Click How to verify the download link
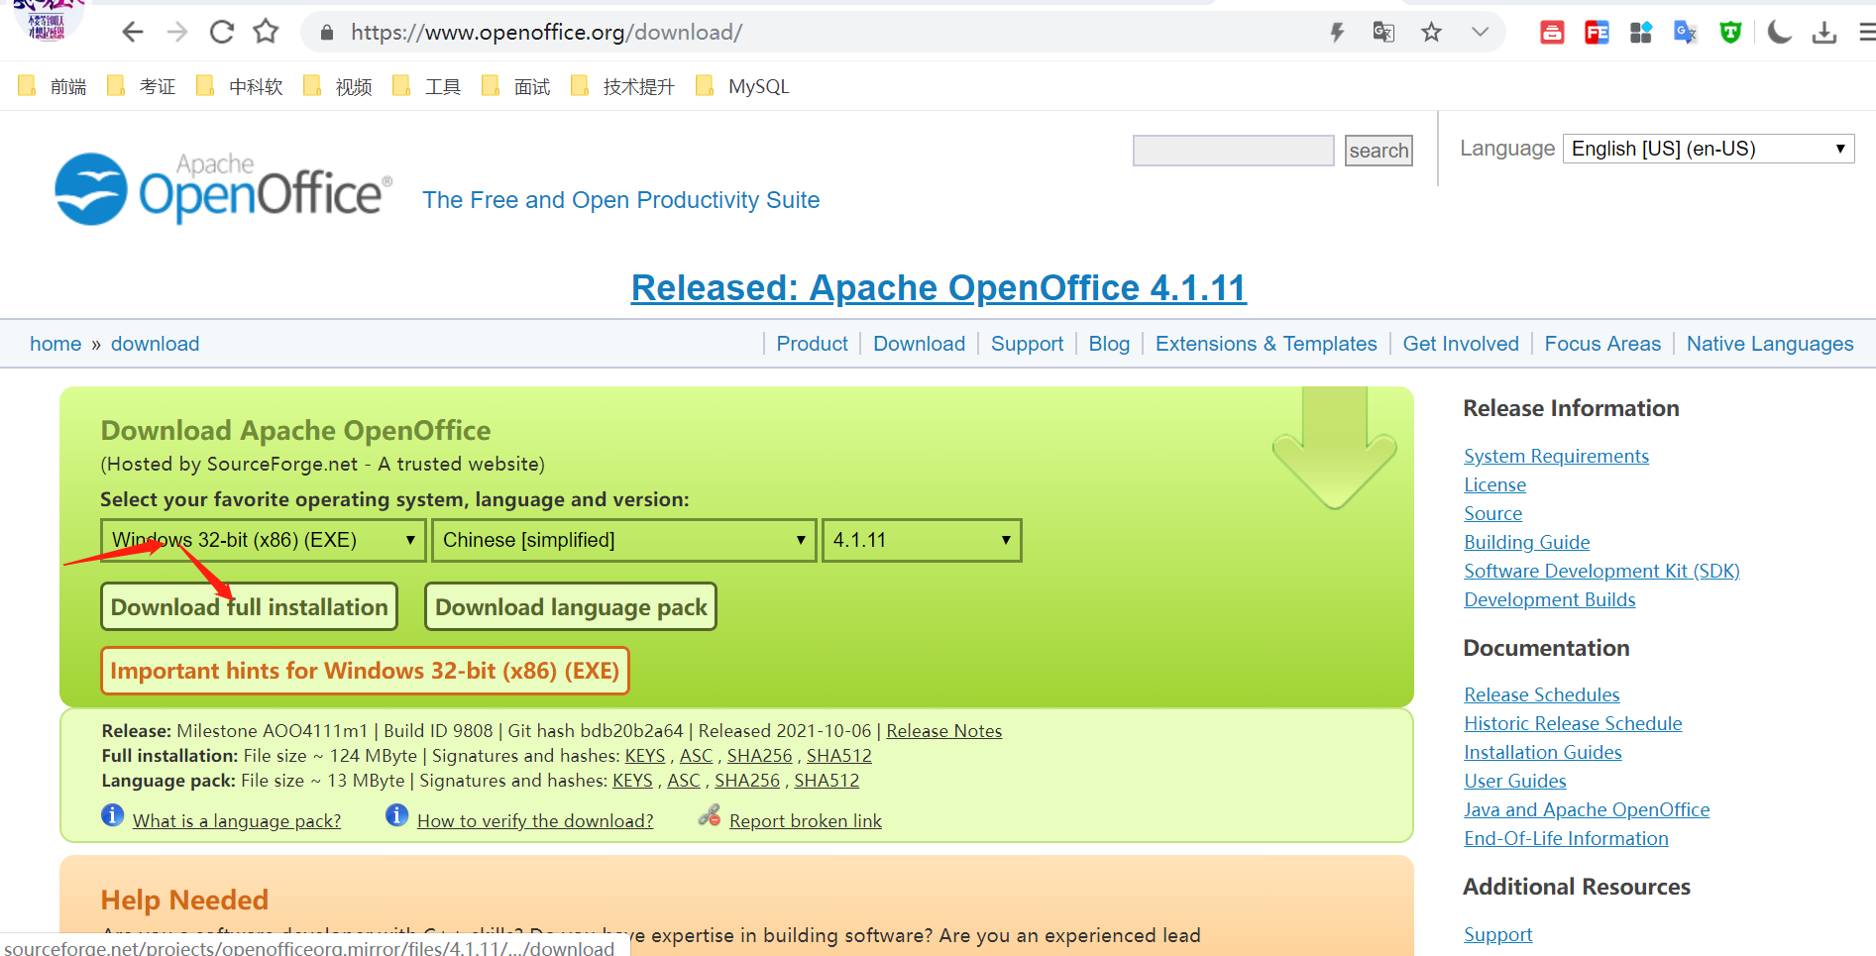Image resolution: width=1876 pixels, height=956 pixels. [535, 821]
